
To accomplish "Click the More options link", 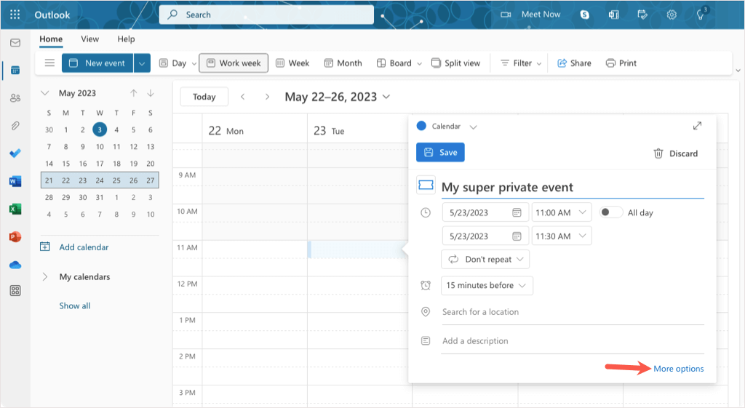I will click(678, 369).
